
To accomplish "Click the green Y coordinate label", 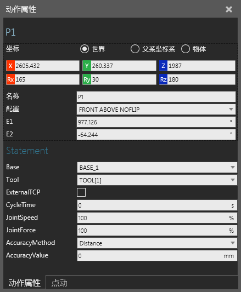I will pos(87,66).
